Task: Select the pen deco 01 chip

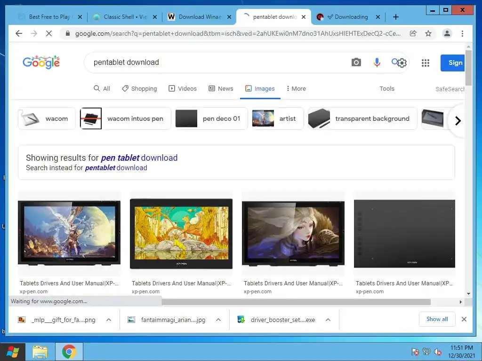Action: coord(211,118)
